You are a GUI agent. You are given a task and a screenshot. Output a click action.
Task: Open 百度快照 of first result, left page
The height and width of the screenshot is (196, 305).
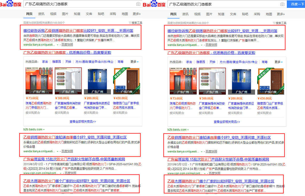coord(67,45)
